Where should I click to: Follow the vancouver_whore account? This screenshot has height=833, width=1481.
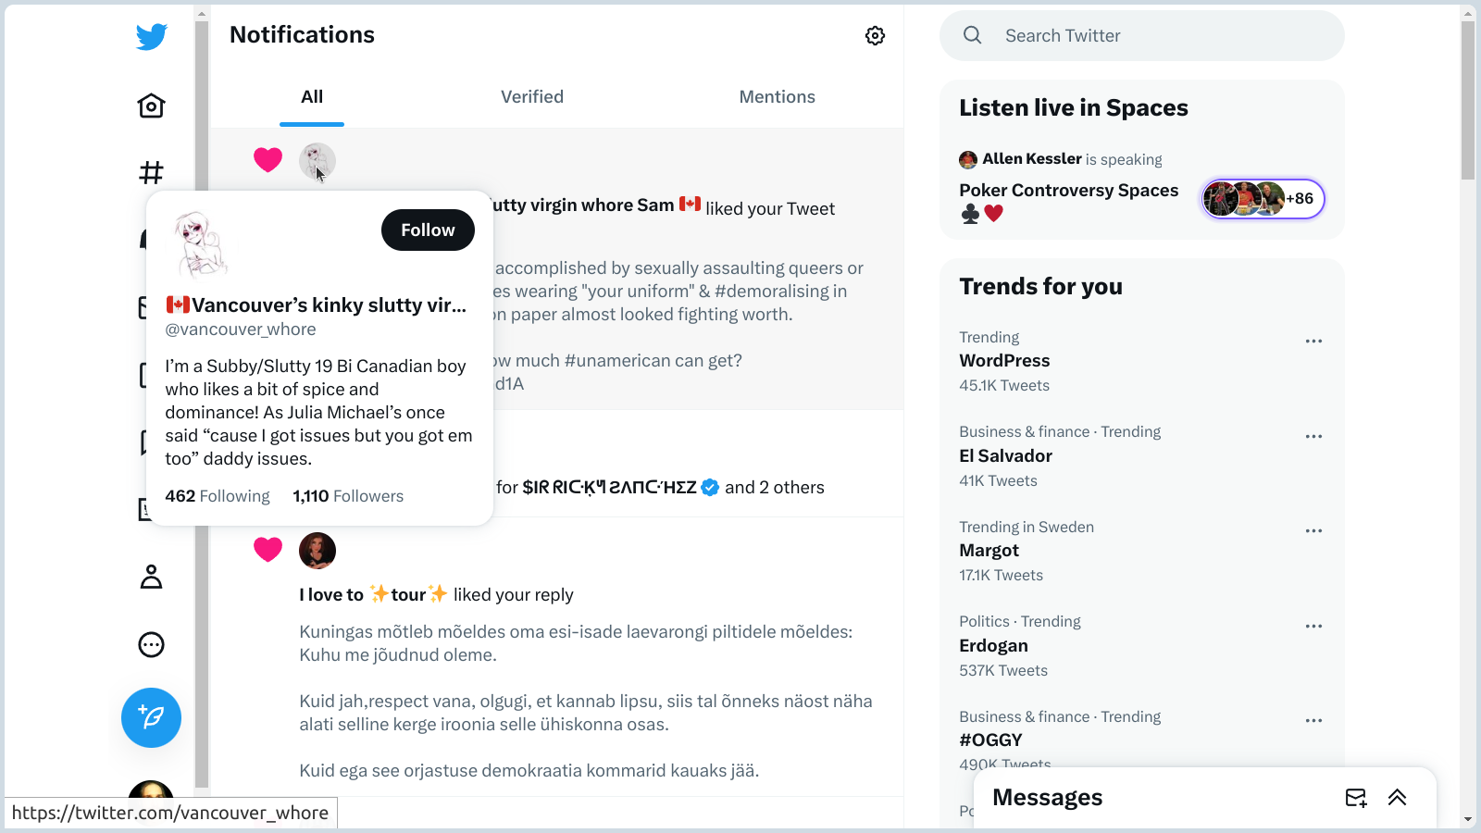click(x=428, y=230)
